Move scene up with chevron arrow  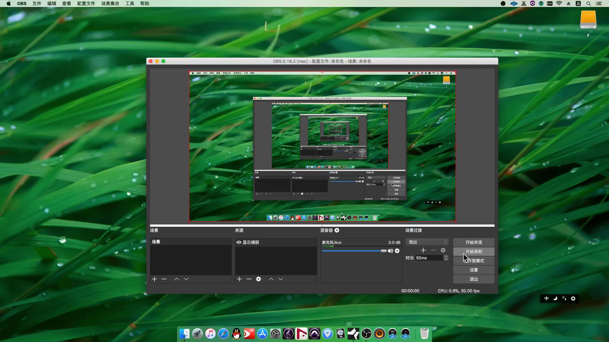click(x=177, y=279)
